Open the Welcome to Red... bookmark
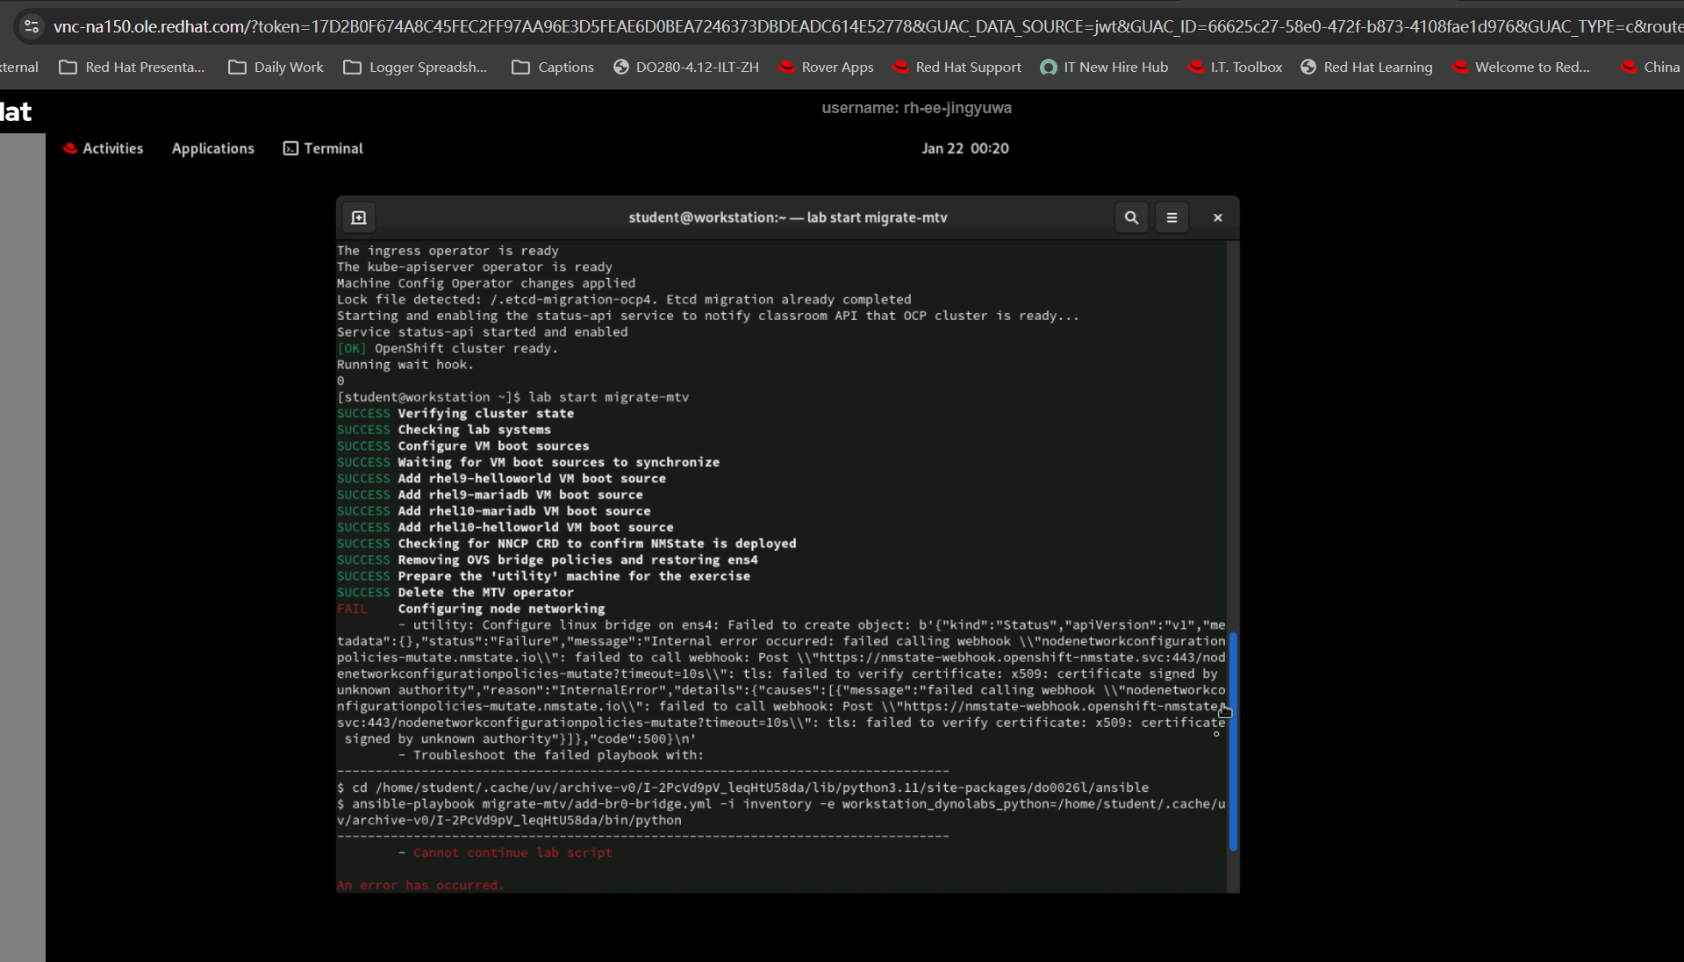1684x962 pixels. 1521,67
